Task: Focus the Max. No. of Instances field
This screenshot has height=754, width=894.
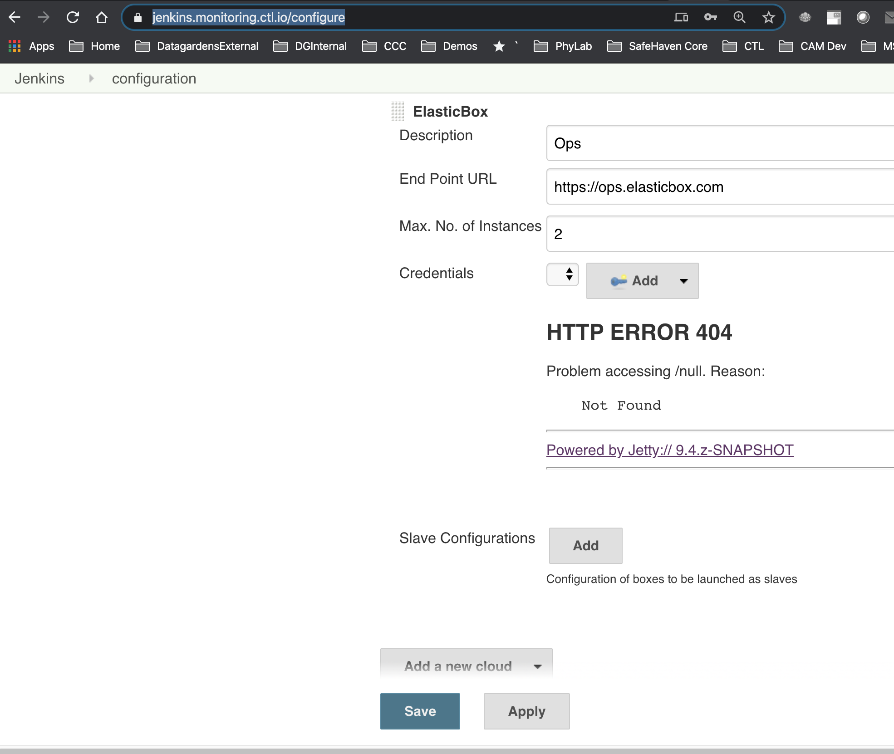Action: click(719, 234)
